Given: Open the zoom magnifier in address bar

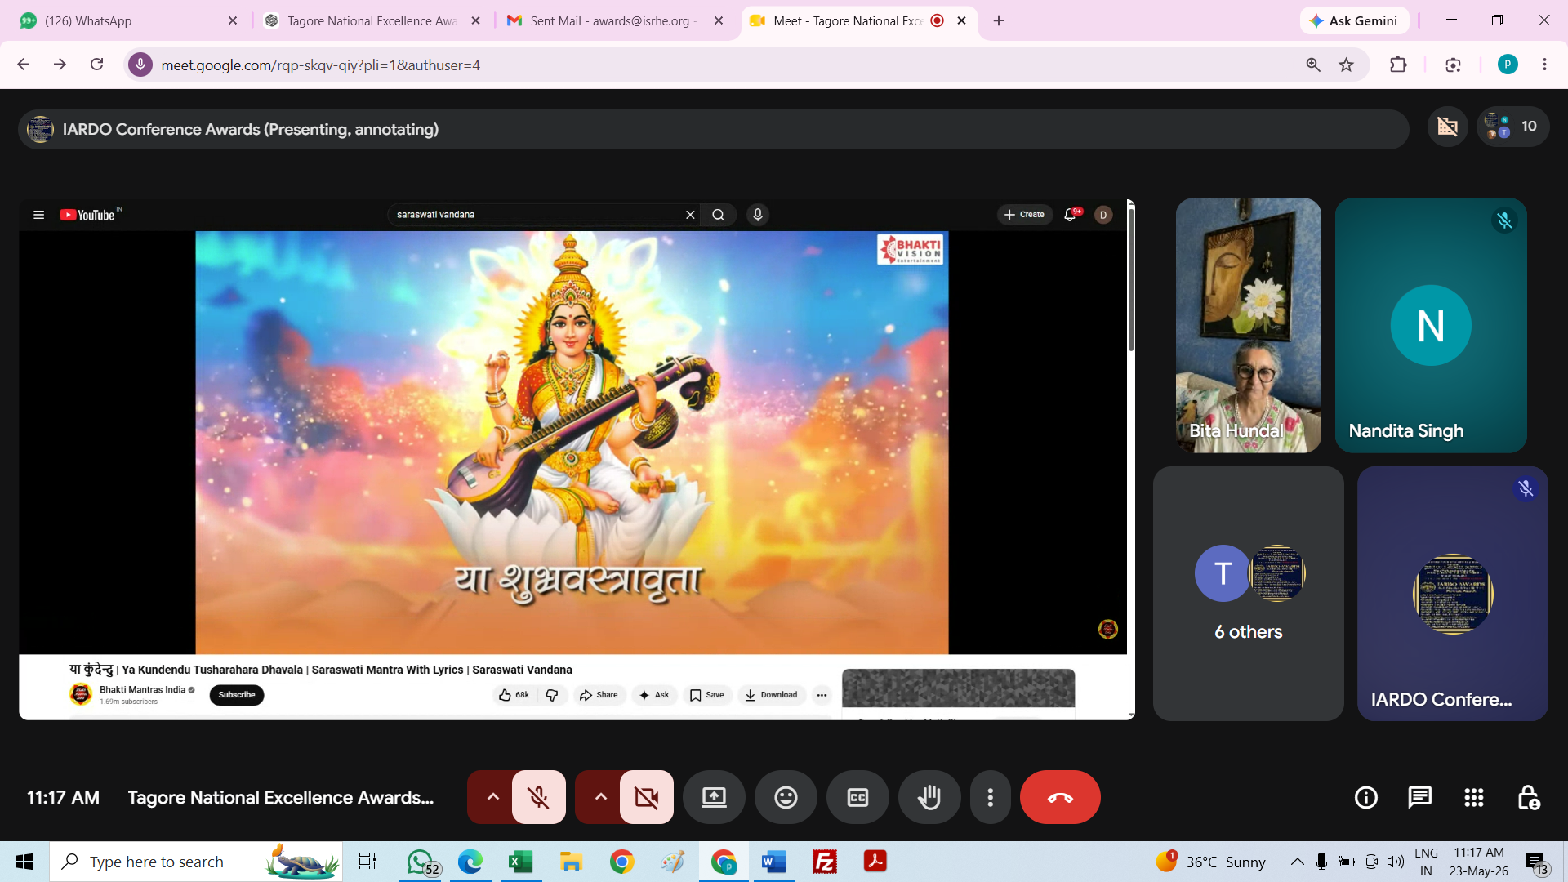Looking at the screenshot, I should pyautogui.click(x=1313, y=65).
